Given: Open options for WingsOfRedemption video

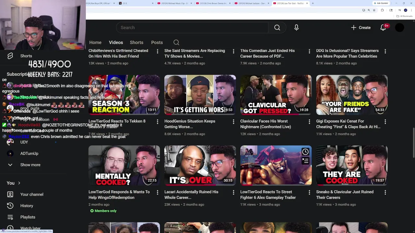Looking at the screenshot, I should pos(158,192).
